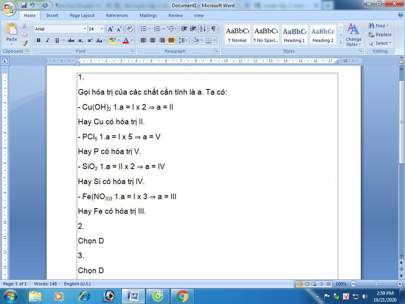Expand the Styles gallery more arrow
The height and width of the screenshot is (304, 405).
coord(341,42)
